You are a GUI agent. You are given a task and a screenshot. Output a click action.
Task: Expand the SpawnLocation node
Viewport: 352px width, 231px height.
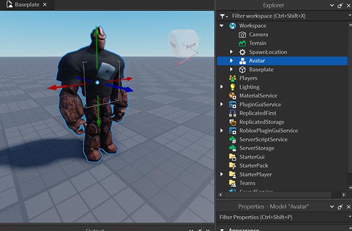pyautogui.click(x=231, y=52)
